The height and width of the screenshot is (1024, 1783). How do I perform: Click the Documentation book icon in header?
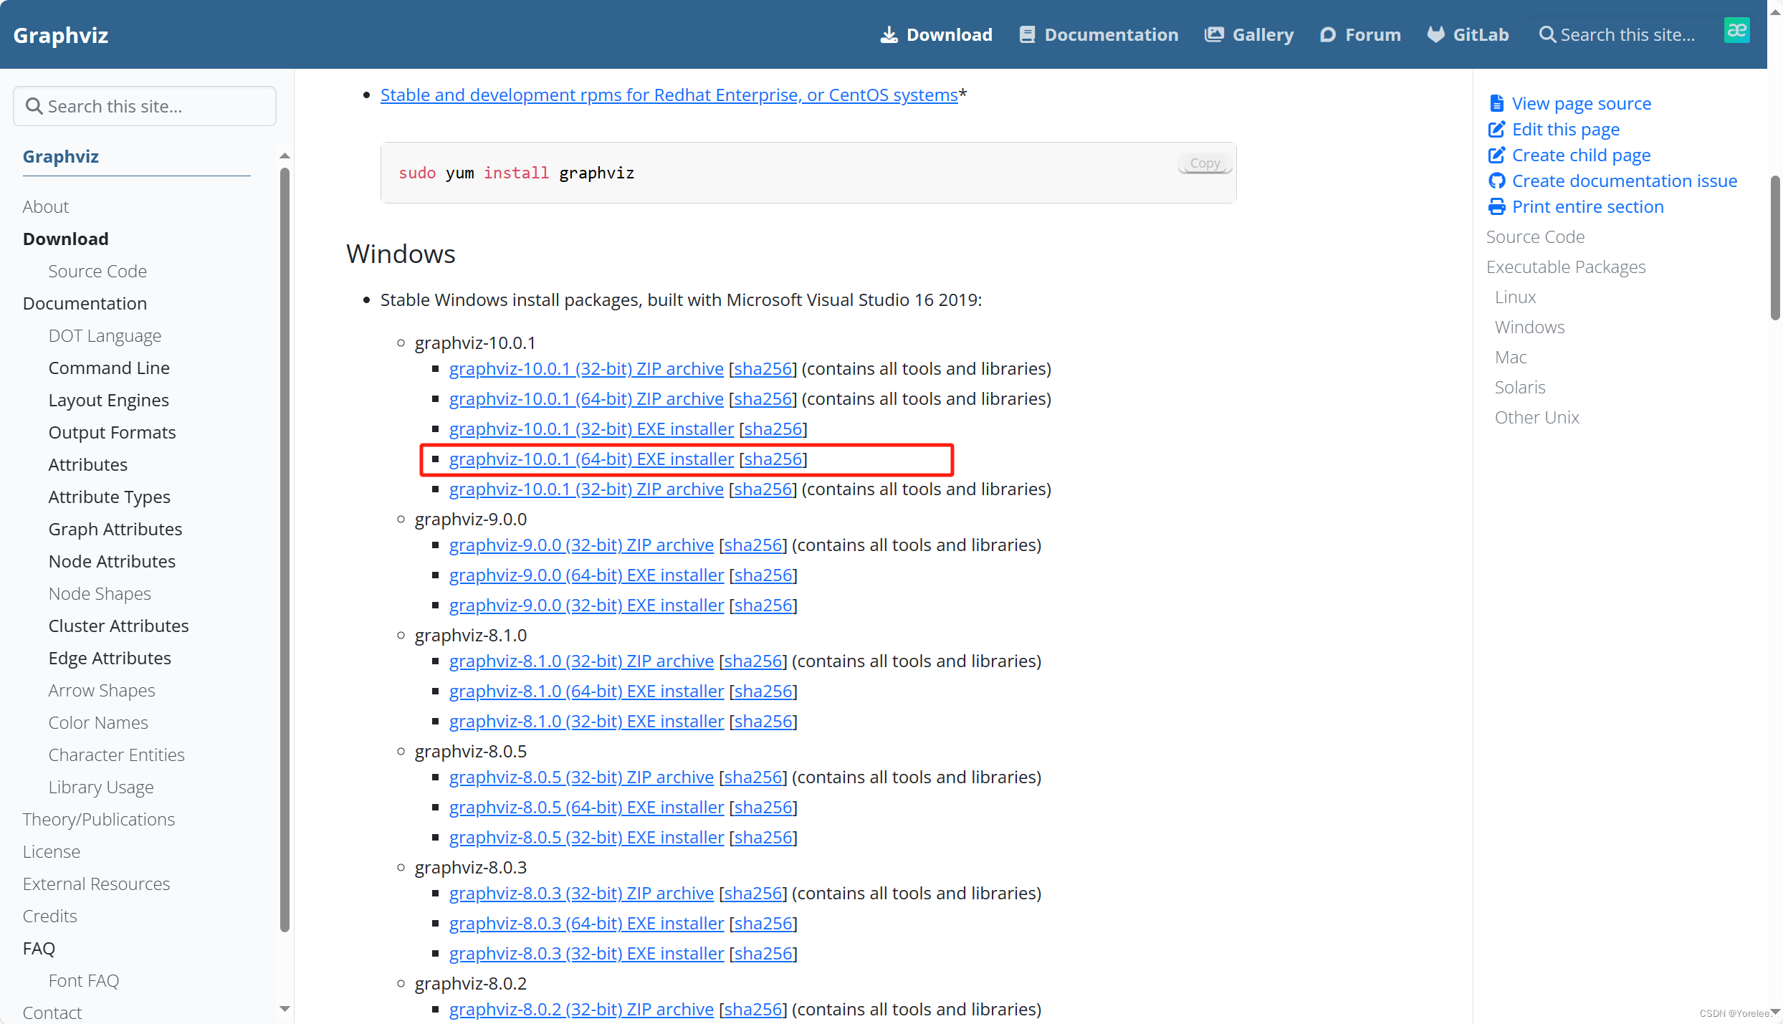click(1027, 34)
